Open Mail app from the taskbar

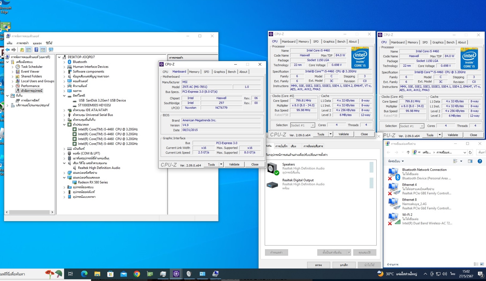click(124, 274)
